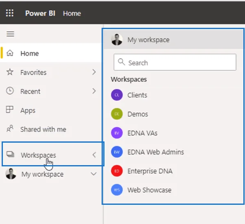This screenshot has width=245, height=224.
Task: Click the Apps grid icon
Action: coord(10,110)
